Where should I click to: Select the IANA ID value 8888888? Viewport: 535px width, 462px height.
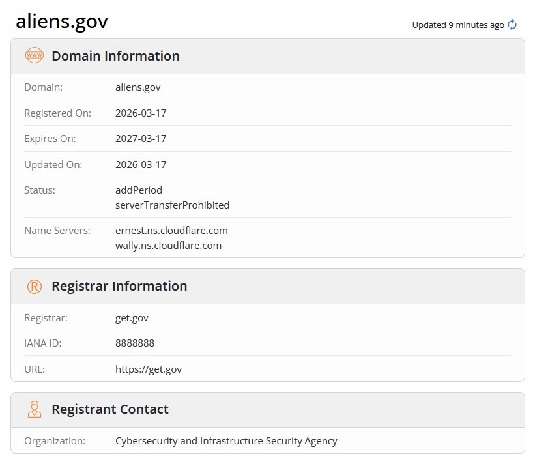pos(135,343)
